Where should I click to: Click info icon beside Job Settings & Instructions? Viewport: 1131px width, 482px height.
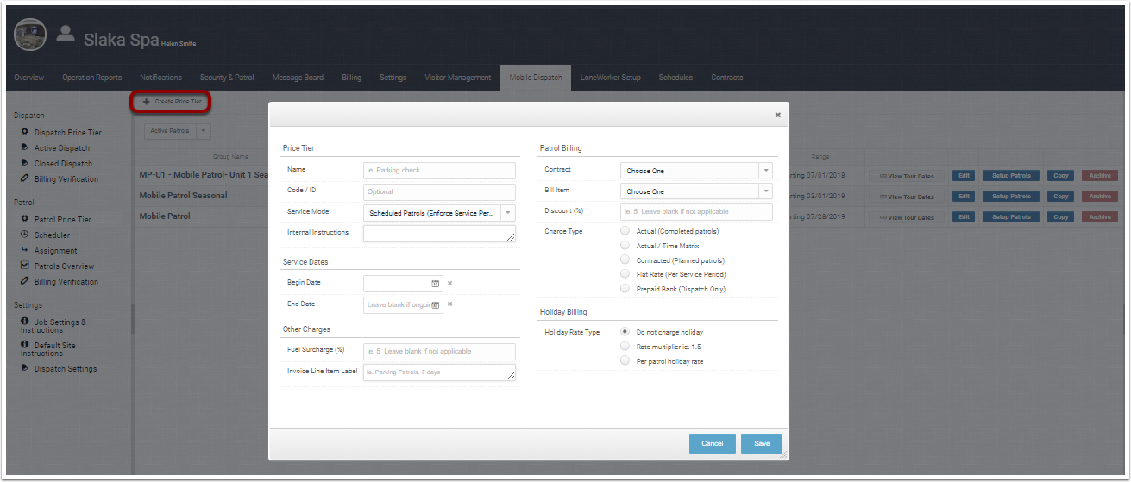click(x=25, y=322)
